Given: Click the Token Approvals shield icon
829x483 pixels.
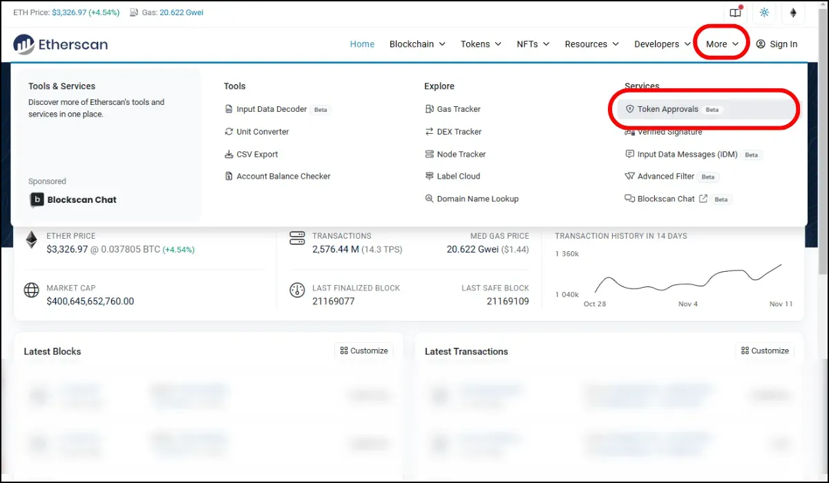Looking at the screenshot, I should click(630, 109).
